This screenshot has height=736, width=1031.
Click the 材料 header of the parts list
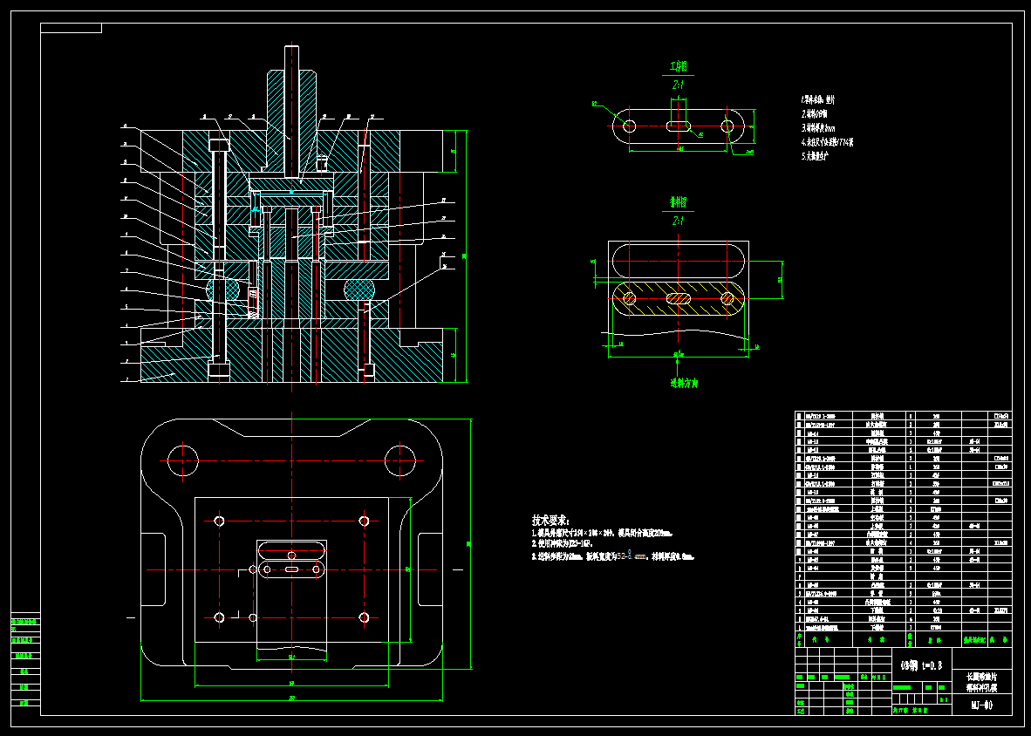pos(934,638)
